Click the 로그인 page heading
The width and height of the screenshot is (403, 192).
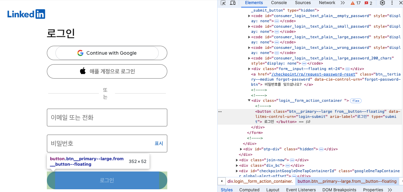[61, 33]
